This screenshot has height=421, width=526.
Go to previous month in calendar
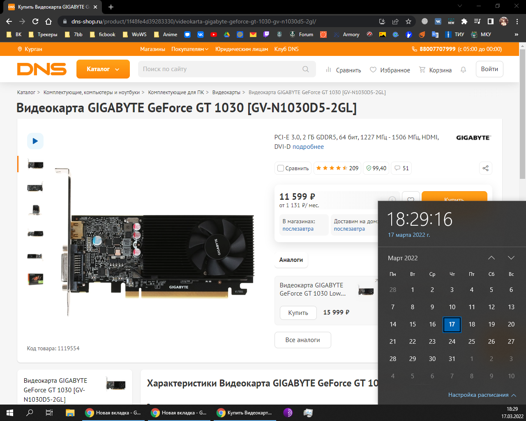pos(491,258)
